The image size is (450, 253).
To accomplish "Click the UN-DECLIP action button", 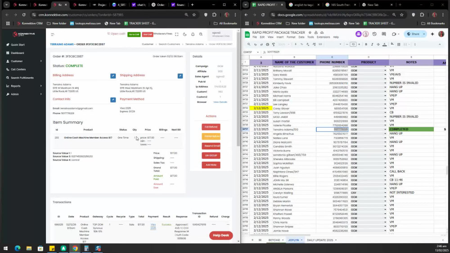I will [211, 155].
